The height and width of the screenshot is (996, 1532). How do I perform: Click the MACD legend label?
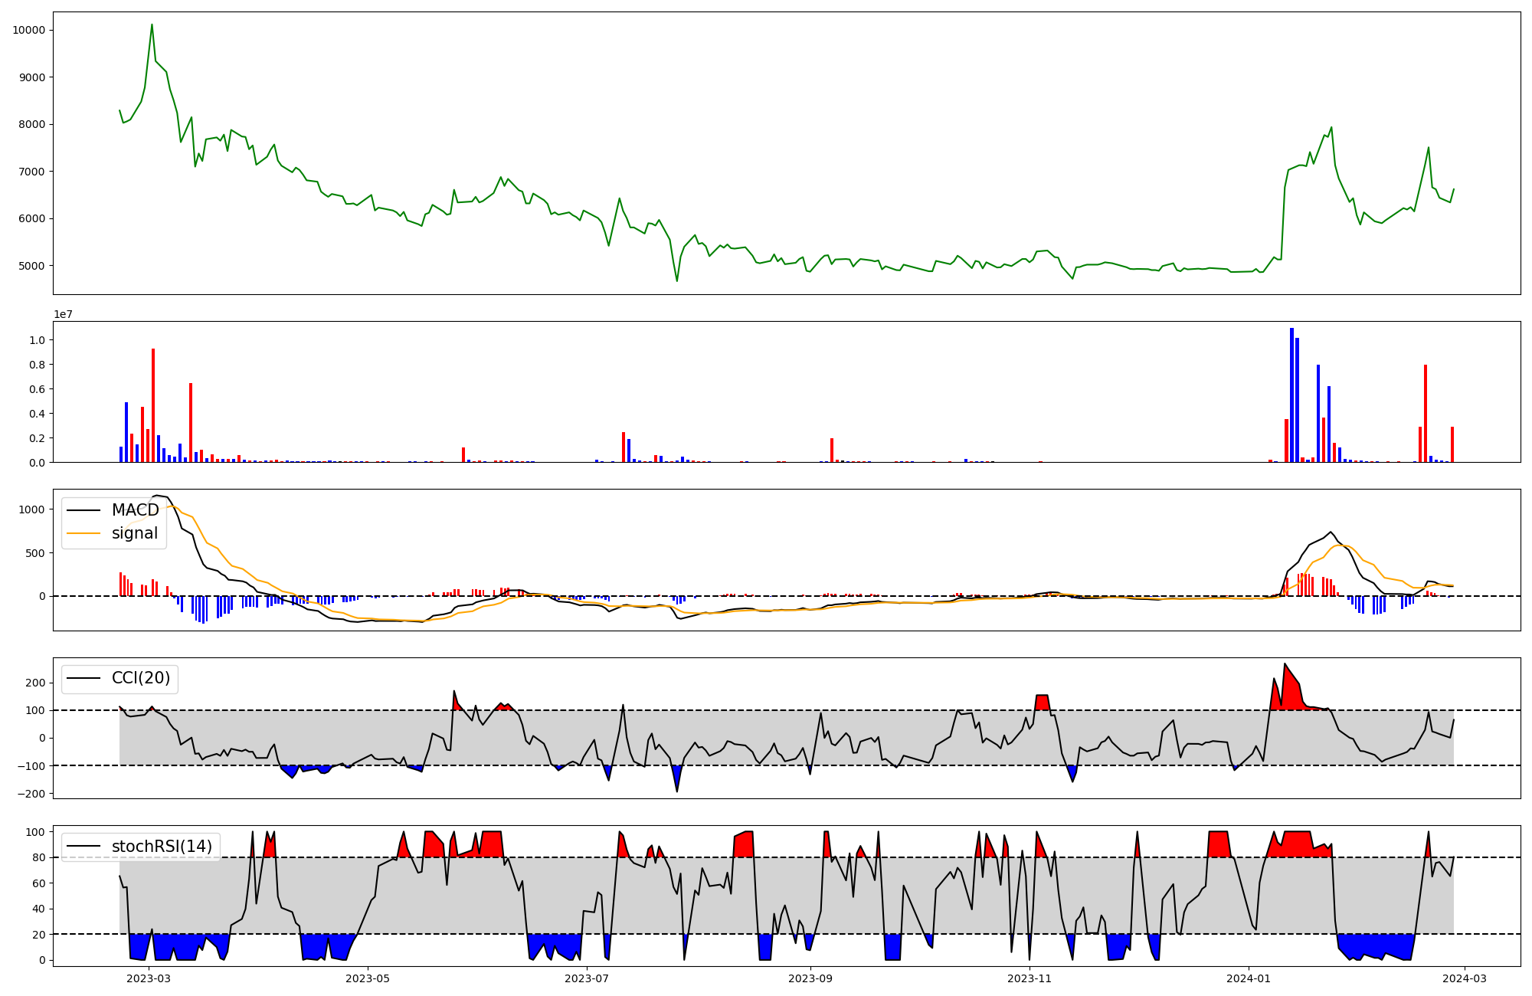(135, 510)
